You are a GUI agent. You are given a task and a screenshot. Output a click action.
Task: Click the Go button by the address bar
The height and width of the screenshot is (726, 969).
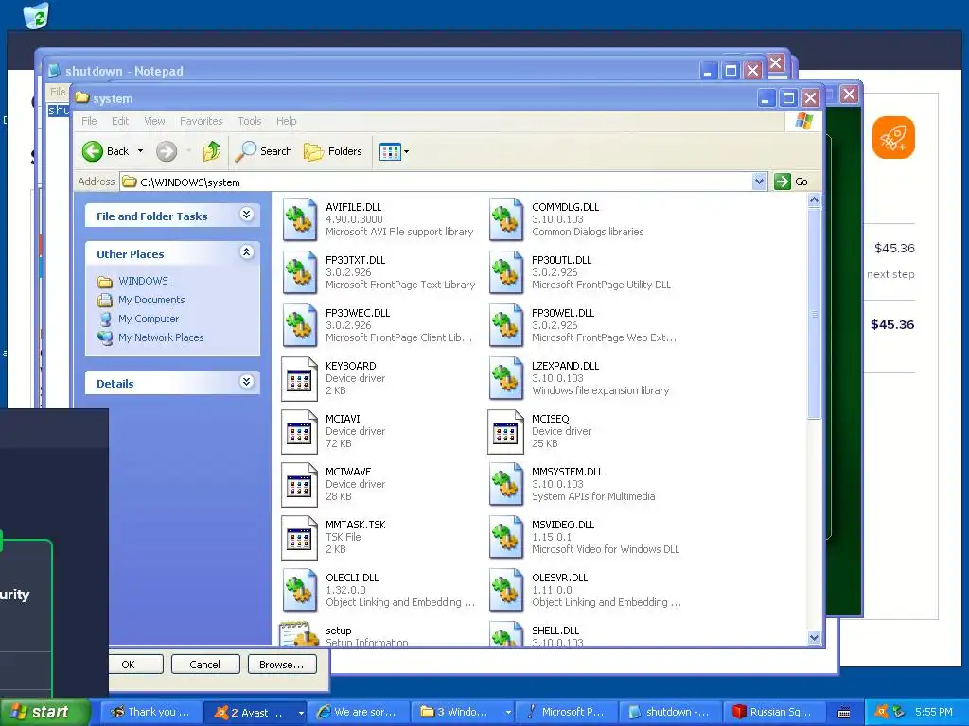click(792, 181)
